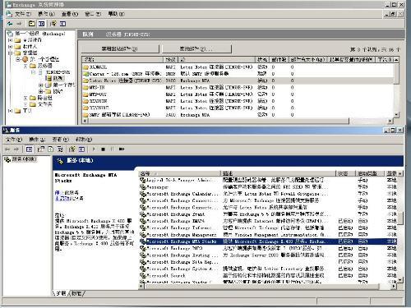This screenshot has width=411, height=308.
Task: Collapse the 管理组 tree node
Action: 10,53
